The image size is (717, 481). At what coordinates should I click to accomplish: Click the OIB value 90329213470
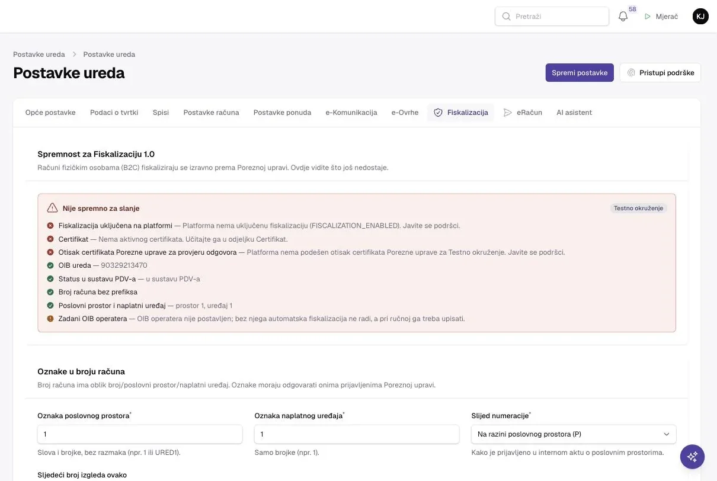[x=124, y=265]
